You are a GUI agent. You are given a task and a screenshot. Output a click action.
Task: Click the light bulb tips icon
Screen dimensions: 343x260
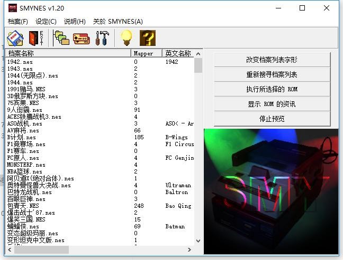pyautogui.click(x=126, y=38)
